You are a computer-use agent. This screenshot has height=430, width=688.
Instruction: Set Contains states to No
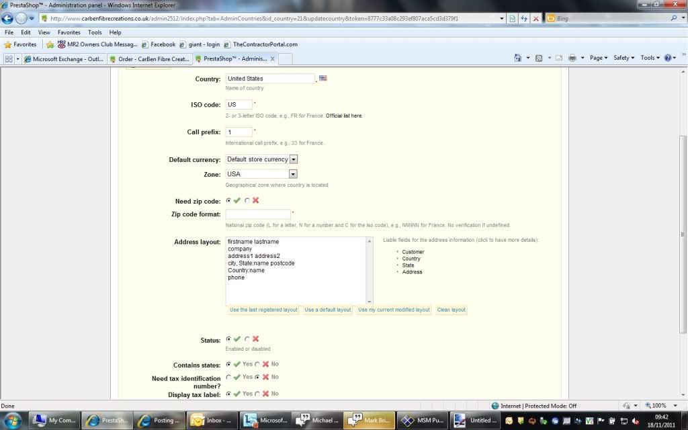tap(257, 364)
